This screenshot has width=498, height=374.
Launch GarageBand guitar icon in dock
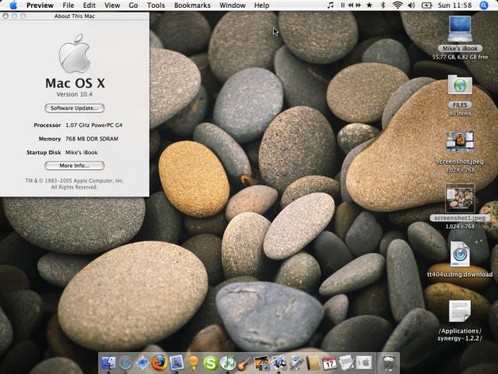click(x=244, y=362)
